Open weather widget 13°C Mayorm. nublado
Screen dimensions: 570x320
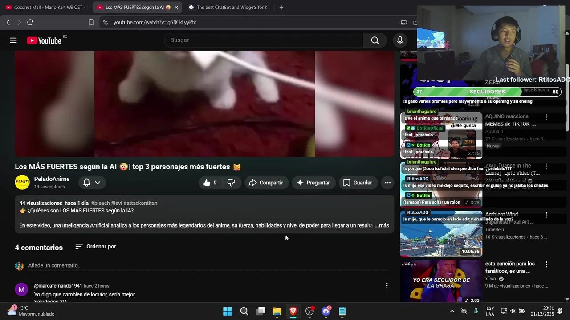coord(31,311)
